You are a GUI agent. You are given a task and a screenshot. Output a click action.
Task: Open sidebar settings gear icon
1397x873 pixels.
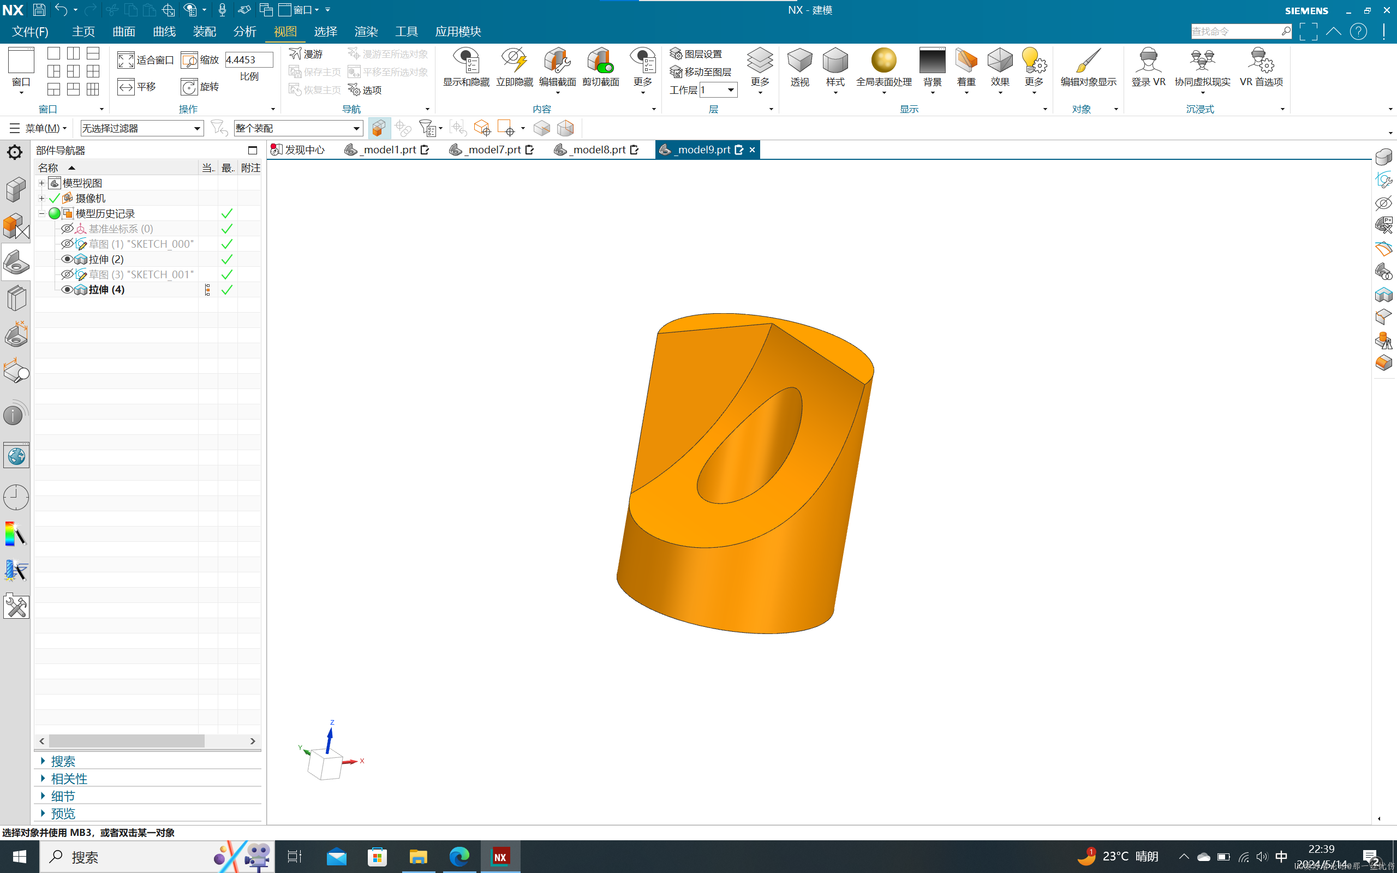(14, 152)
